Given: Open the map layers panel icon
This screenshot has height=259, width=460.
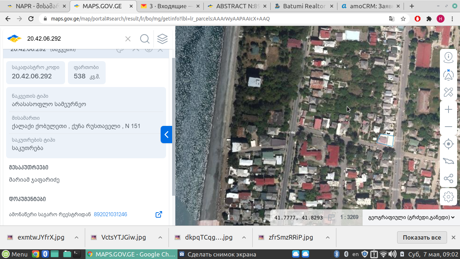Looking at the screenshot, I should point(162,39).
